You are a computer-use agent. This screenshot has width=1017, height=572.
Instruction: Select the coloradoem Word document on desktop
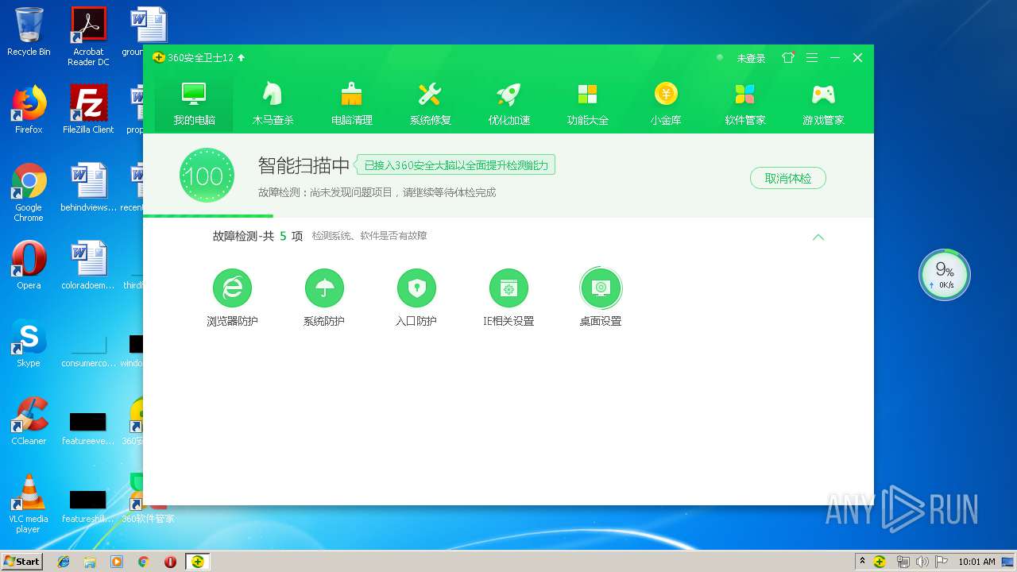88,265
